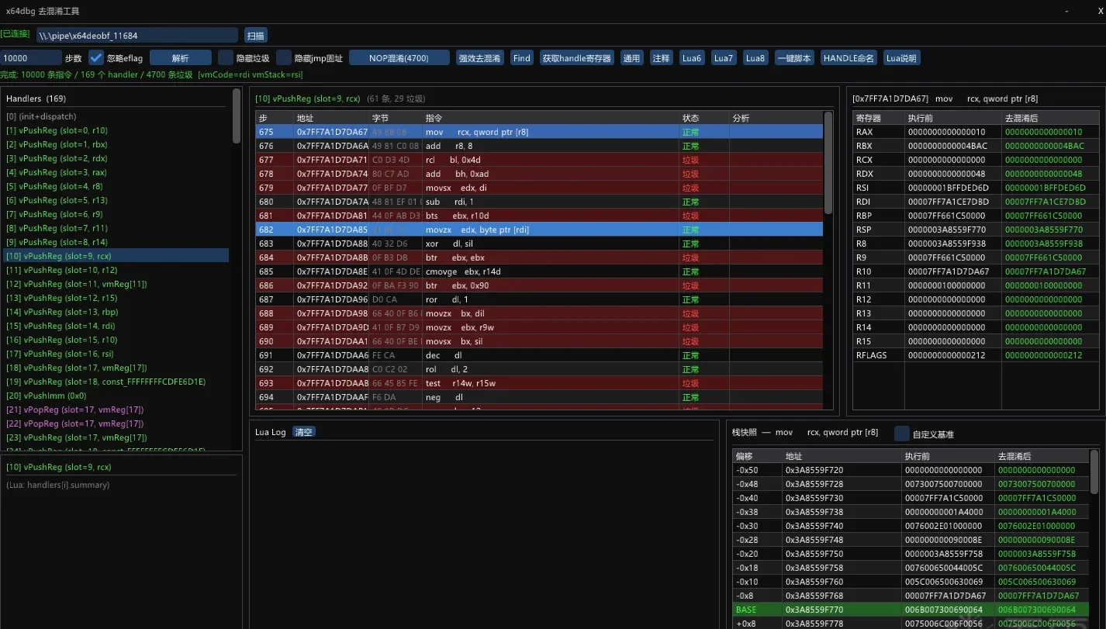This screenshot has height=629, width=1106.
Task: Run the Lua6 script button
Action: (691, 58)
